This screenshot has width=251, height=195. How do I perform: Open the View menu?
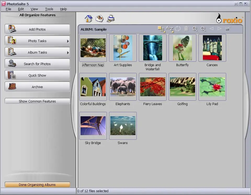[34, 9]
